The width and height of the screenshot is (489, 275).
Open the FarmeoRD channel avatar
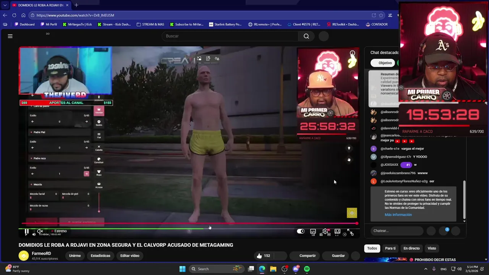[x=24, y=256]
